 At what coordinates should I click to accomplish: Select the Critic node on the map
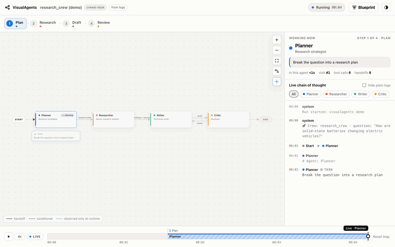coord(228,119)
